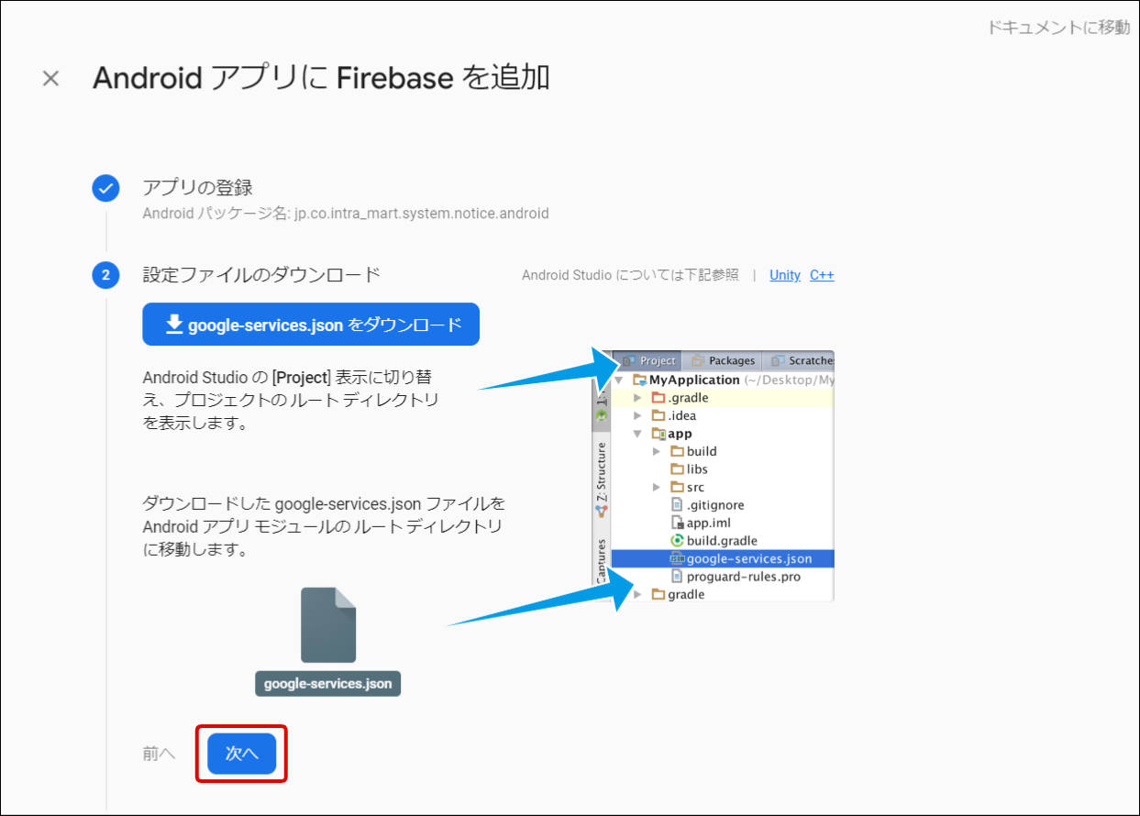Click the completed step checkmark icon

point(106,190)
